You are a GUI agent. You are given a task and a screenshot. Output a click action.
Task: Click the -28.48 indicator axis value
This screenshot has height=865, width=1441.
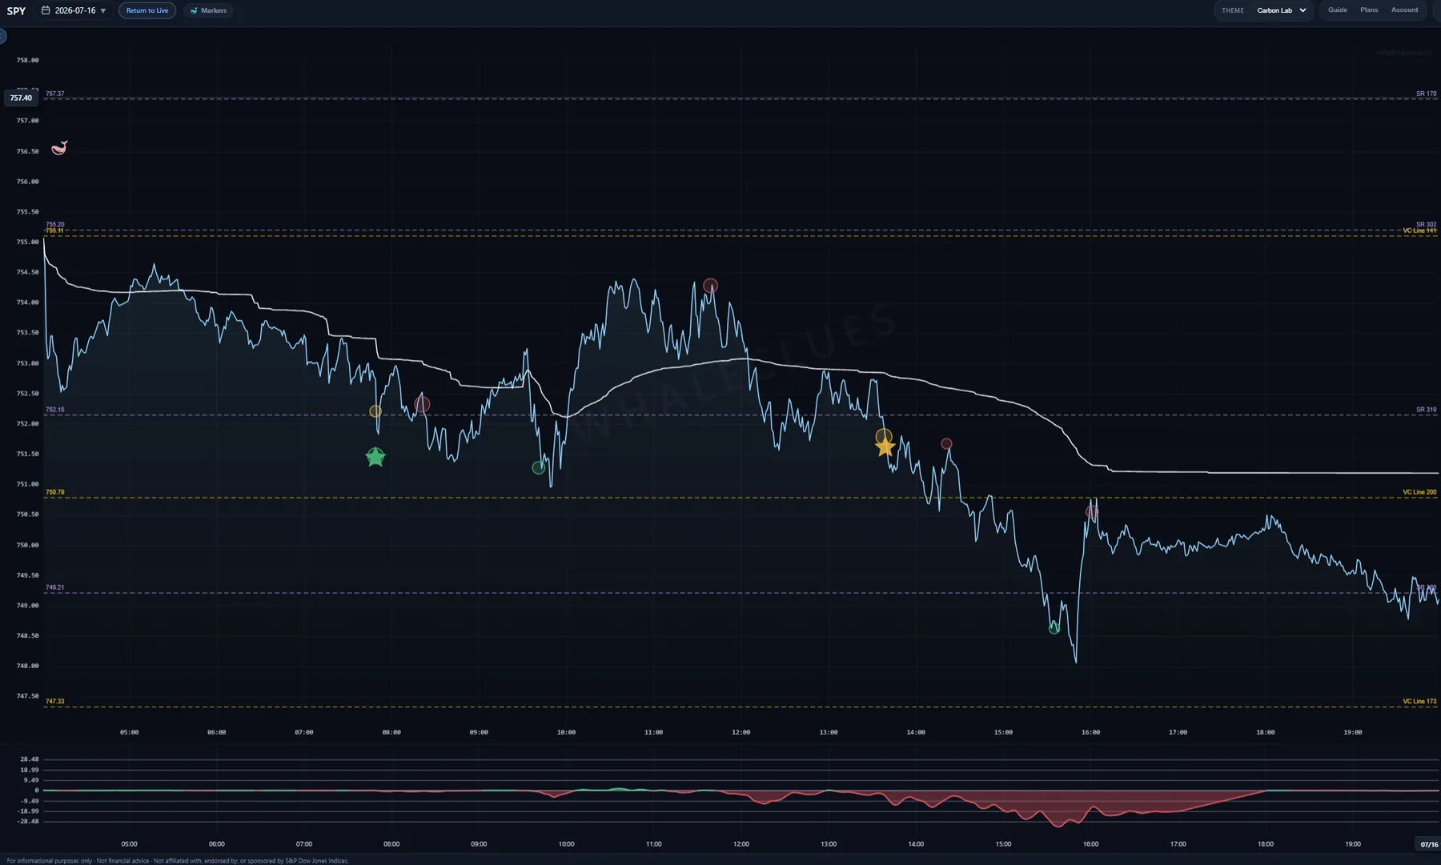tap(29, 821)
